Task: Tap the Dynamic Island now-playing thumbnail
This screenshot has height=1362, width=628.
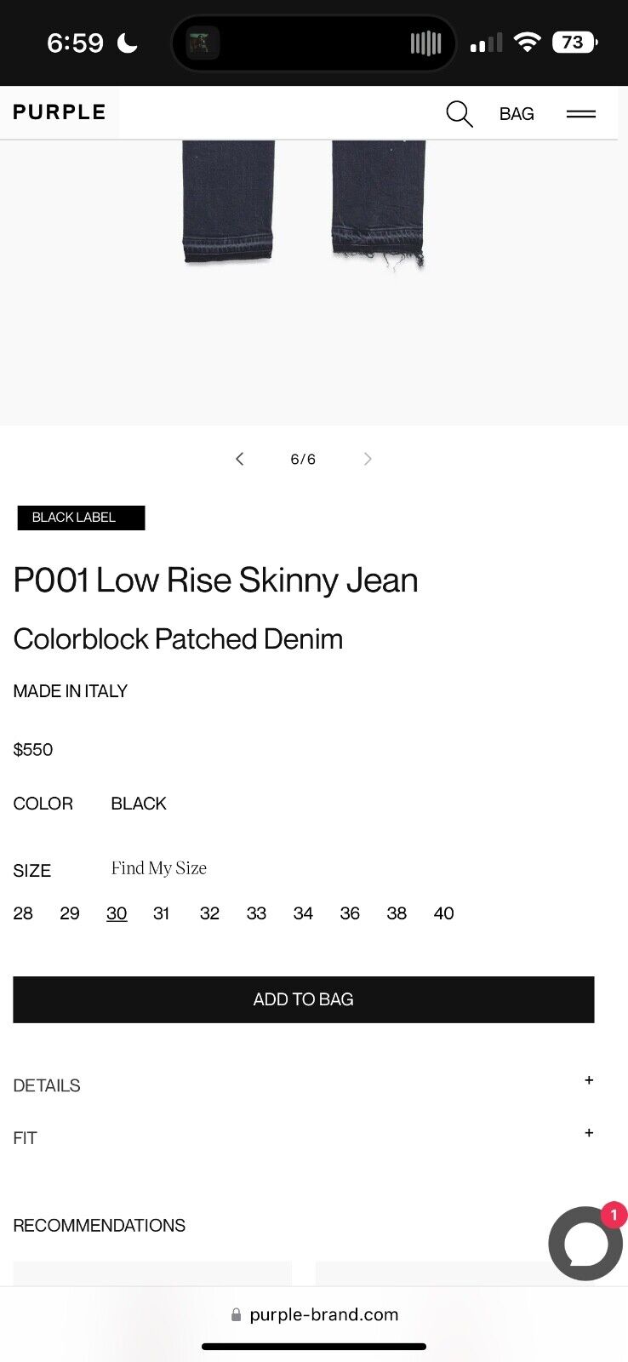Action: click(203, 43)
